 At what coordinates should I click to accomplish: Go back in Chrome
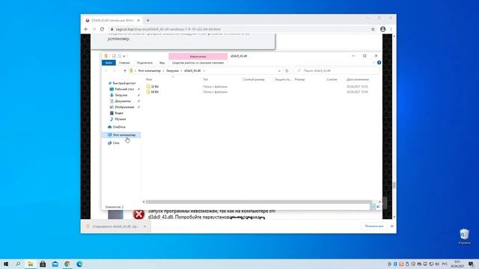[x=86, y=29]
